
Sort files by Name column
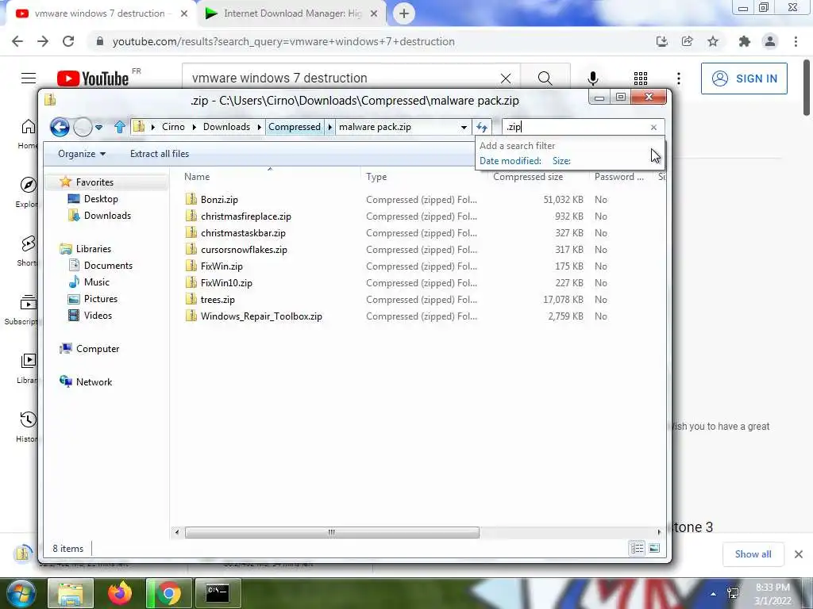tap(197, 177)
